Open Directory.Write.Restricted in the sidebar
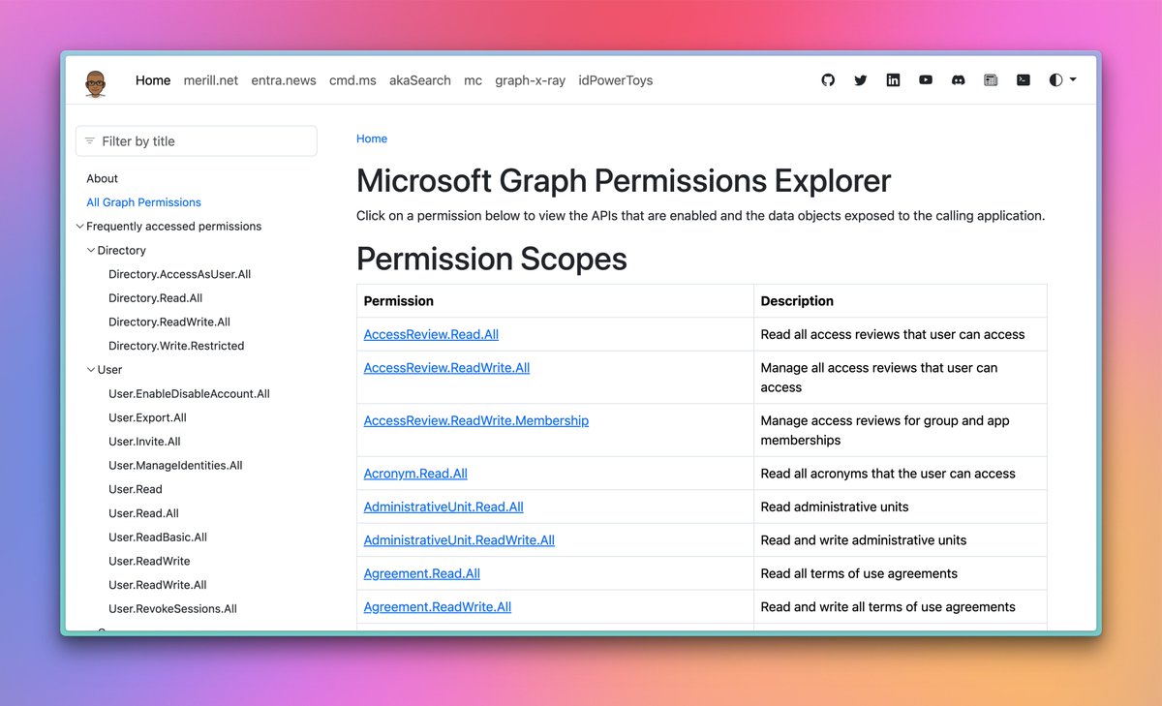The width and height of the screenshot is (1162, 706). [176, 346]
